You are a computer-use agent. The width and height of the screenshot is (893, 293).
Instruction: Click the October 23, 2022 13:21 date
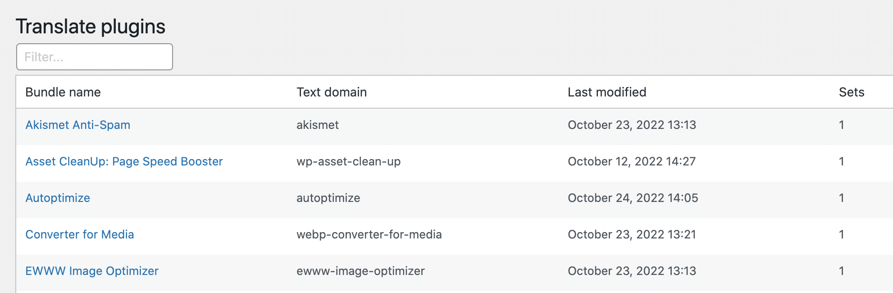tap(632, 234)
